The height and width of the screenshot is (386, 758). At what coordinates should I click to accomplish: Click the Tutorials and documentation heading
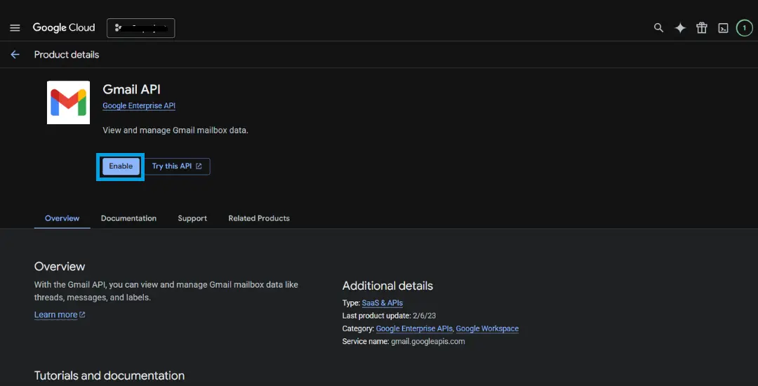(109, 375)
